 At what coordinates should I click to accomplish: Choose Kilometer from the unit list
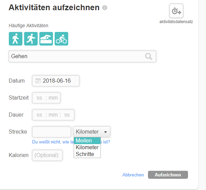(87, 148)
